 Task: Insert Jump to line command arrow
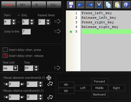(x=57, y=31)
